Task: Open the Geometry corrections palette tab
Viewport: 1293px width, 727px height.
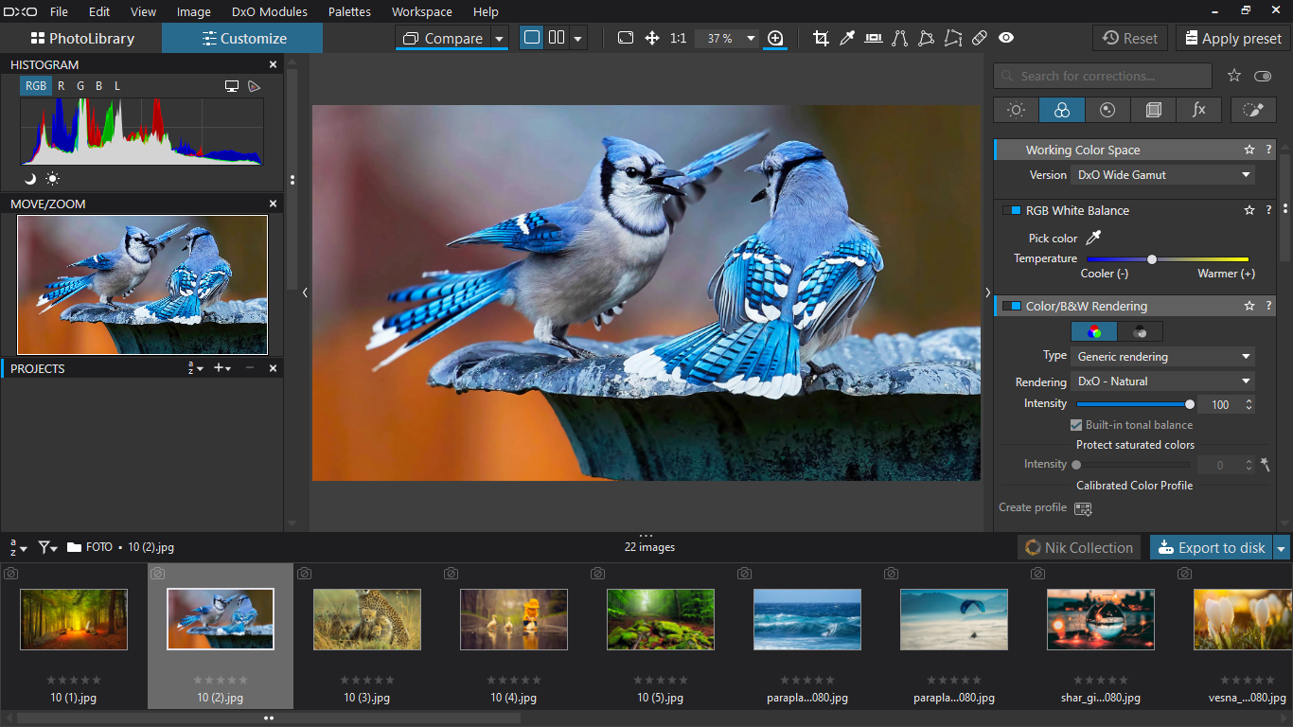Action: click(x=1153, y=110)
